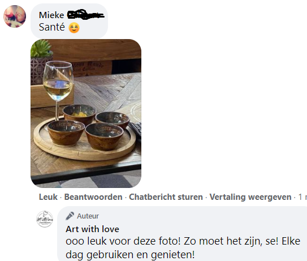Open commenter name Mieke
Viewport: 307px width, 261px height.
click(51, 15)
